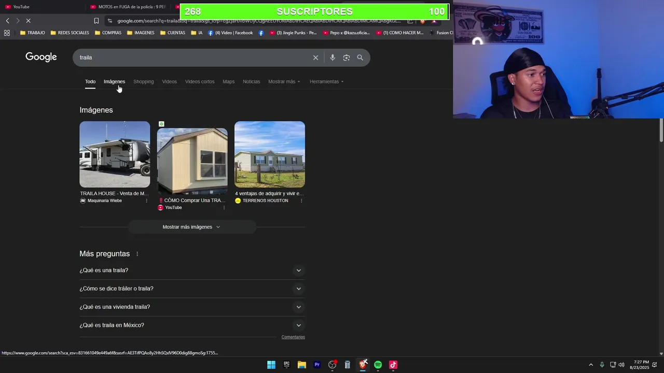Open the TERRENOS HOUSTON result options menu

point(301,200)
